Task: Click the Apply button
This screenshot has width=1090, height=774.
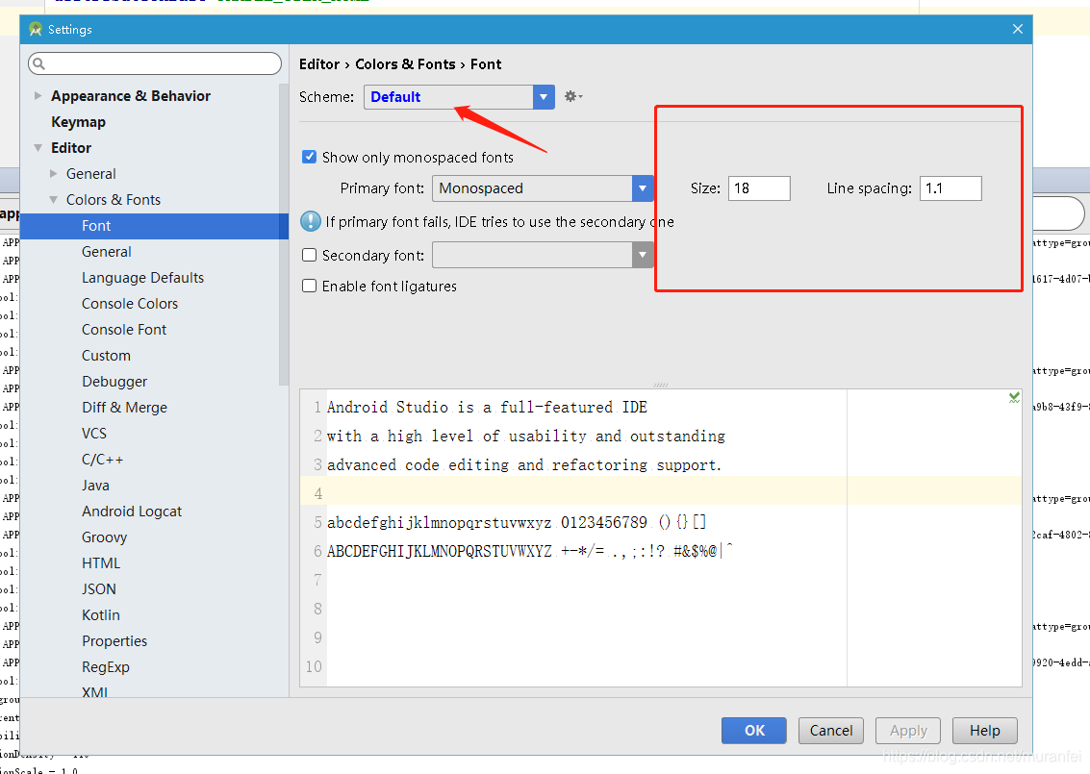Action: [x=908, y=730]
